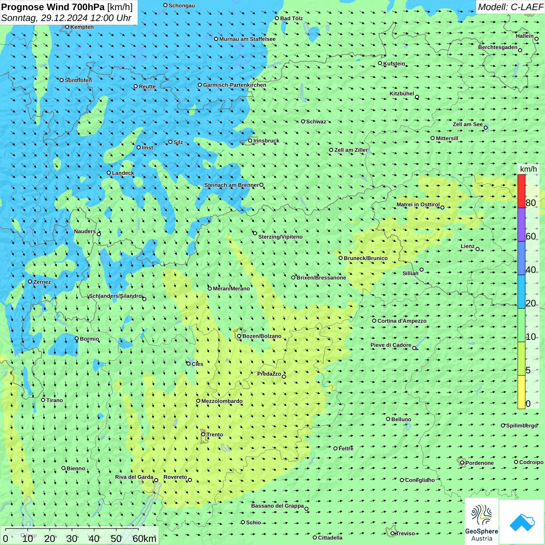The height and width of the screenshot is (545, 545).
Task: Click the Schlanders/Silandro label
Action: (116, 296)
